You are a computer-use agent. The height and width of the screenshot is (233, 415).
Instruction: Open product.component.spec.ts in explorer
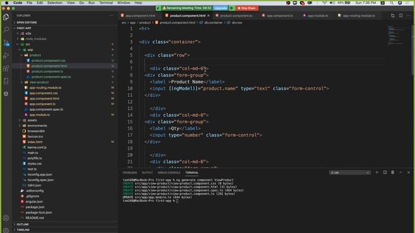(x=51, y=77)
